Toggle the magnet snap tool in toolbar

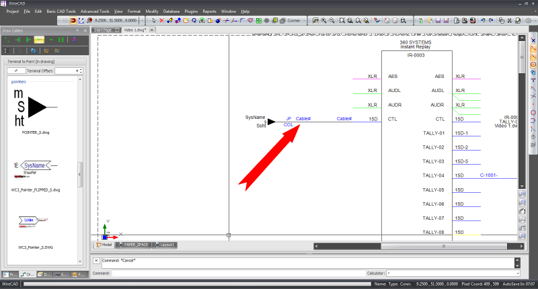point(73,21)
